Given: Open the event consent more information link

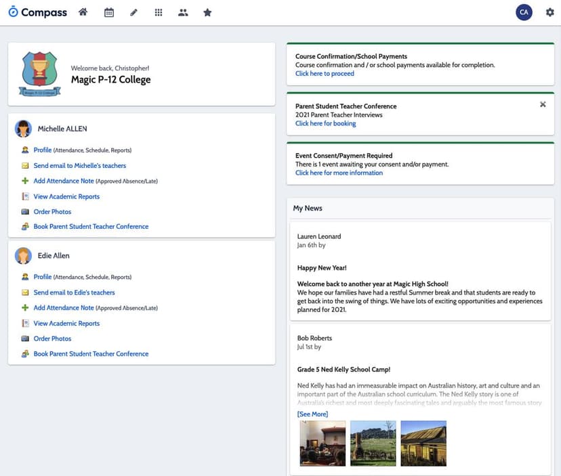Looking at the screenshot, I should pos(339,173).
